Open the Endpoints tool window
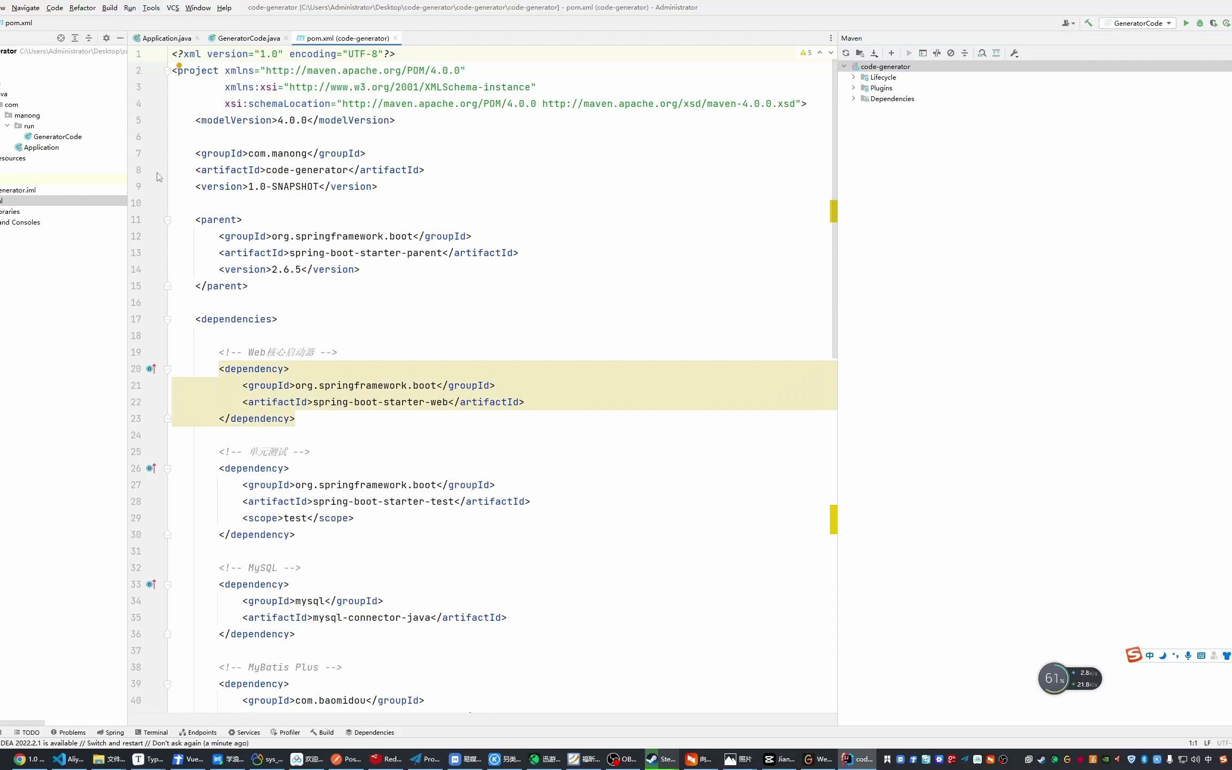1232x770 pixels. [x=198, y=732]
